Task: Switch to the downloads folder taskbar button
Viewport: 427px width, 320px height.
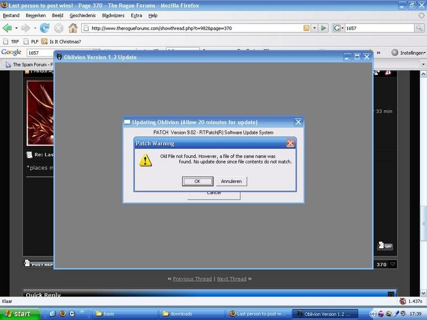Action: pyautogui.click(x=192, y=314)
